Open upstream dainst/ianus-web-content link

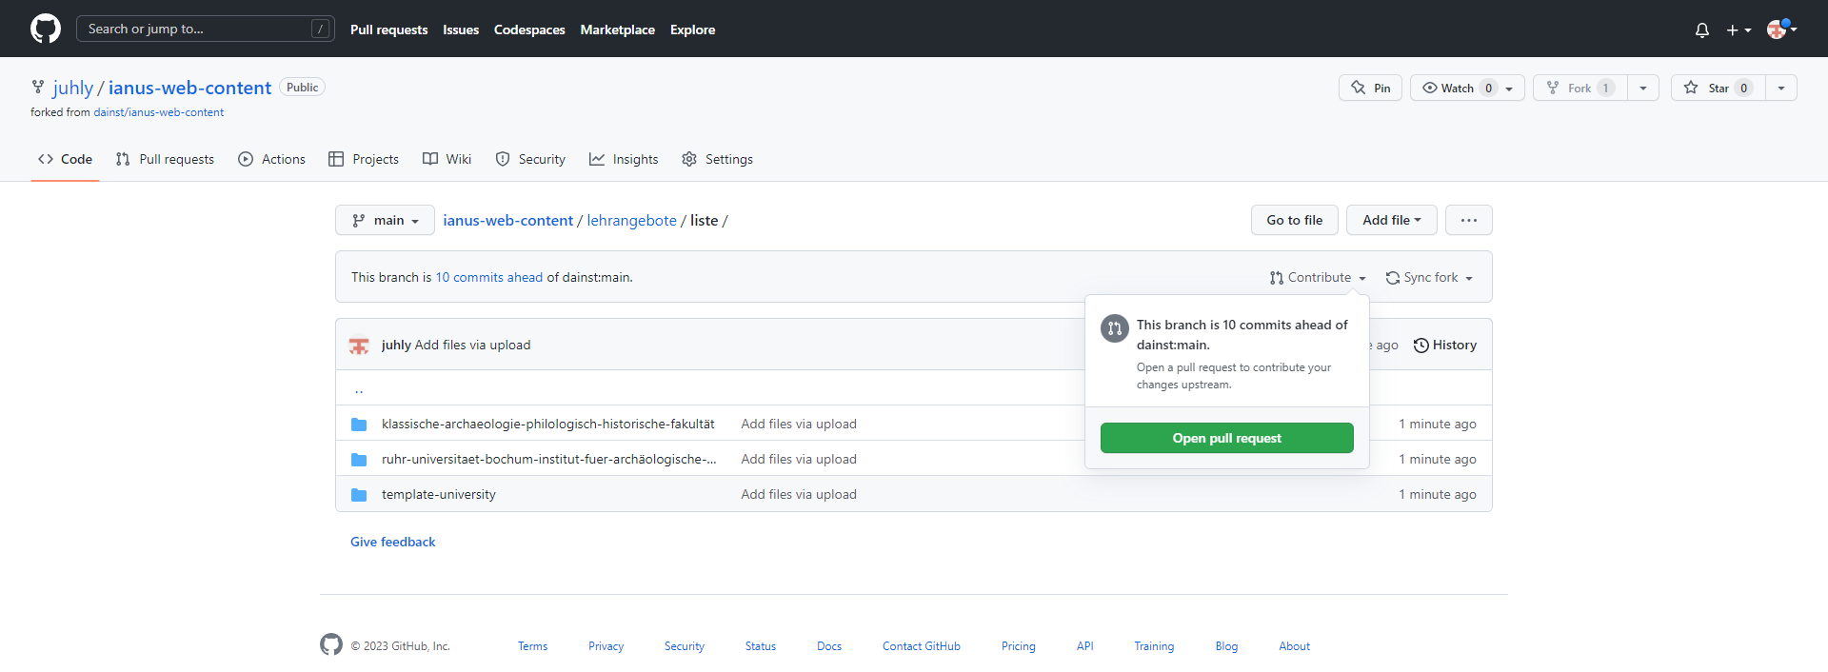158,112
